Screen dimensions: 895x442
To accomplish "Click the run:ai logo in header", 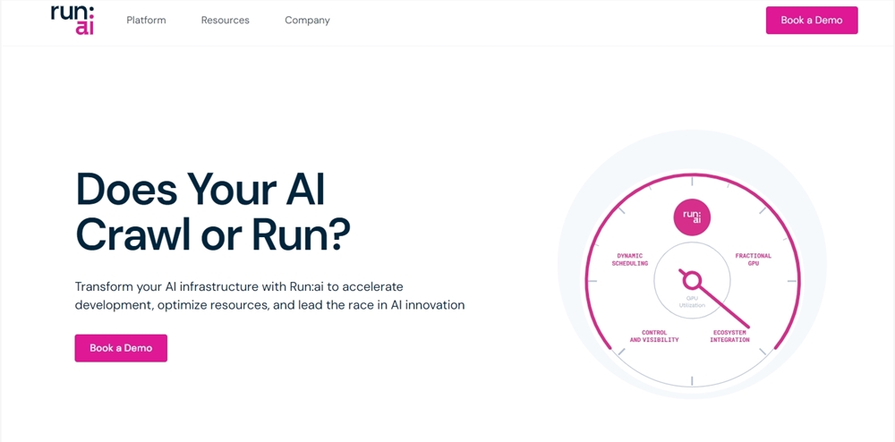I will [72, 20].
